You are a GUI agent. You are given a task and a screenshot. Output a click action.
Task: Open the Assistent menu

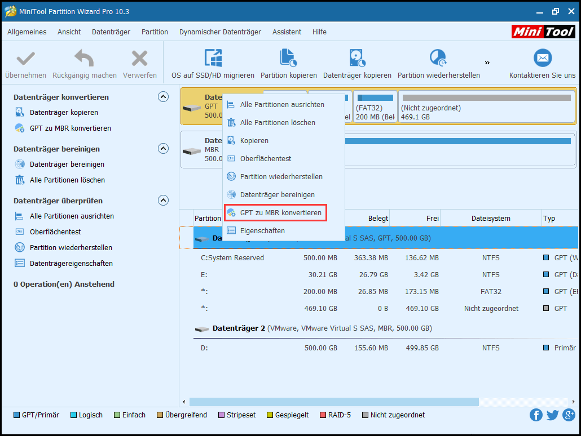point(287,32)
